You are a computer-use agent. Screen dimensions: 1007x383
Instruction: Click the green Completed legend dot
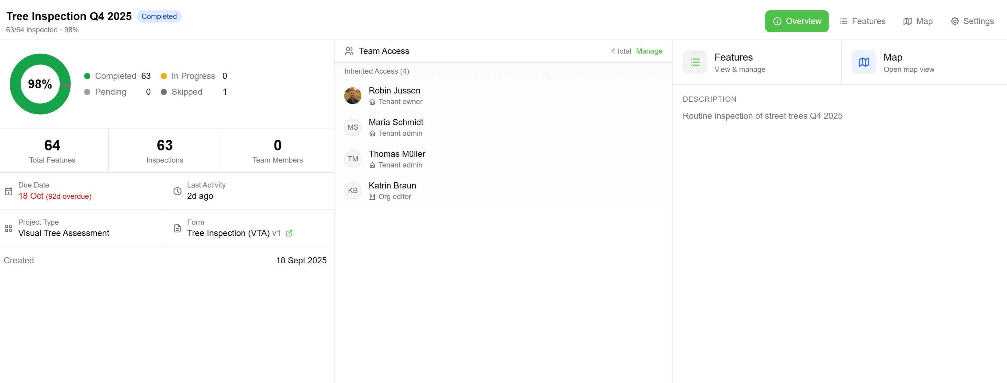(87, 76)
